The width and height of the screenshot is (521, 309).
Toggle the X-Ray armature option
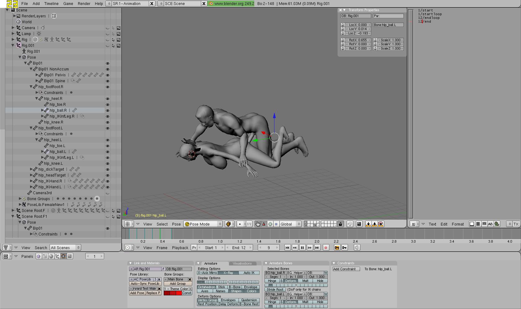pyautogui.click(x=228, y=273)
